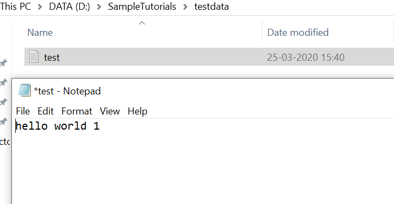Open the View menu in Notepad

110,111
